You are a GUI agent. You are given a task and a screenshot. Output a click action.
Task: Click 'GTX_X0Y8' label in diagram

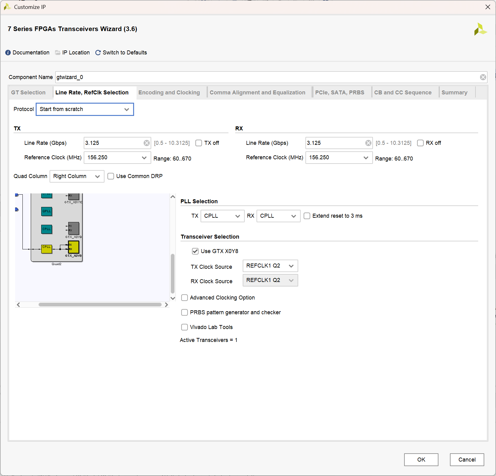click(73, 256)
